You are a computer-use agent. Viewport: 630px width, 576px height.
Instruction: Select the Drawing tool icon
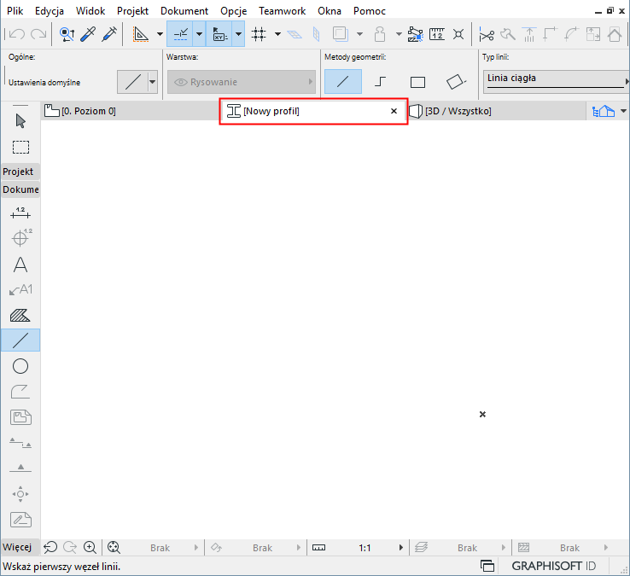point(20,418)
